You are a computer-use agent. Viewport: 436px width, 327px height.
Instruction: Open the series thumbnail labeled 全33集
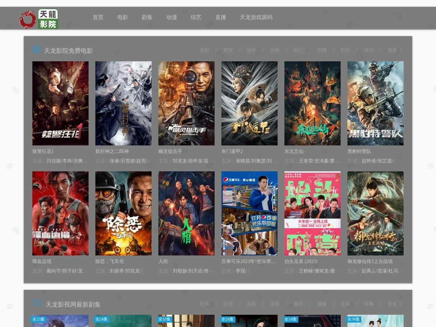point(186,321)
